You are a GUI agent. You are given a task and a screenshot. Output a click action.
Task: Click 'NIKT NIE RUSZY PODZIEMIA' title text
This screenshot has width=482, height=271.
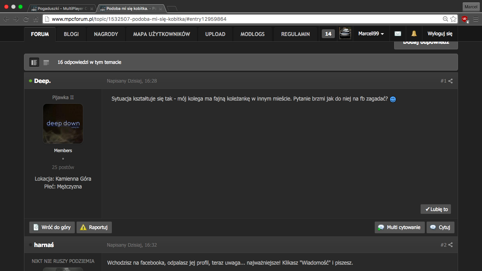pyautogui.click(x=63, y=261)
